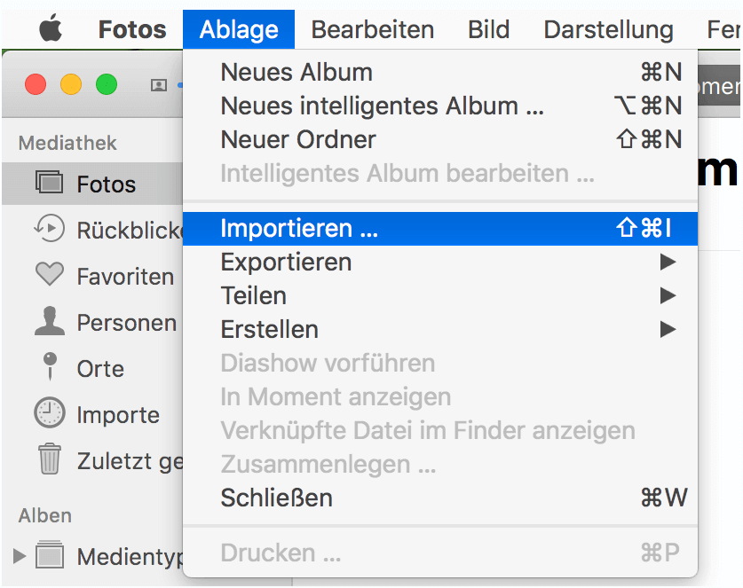Expand the Exportieren submenu arrow
743x588 pixels.
[x=668, y=262]
